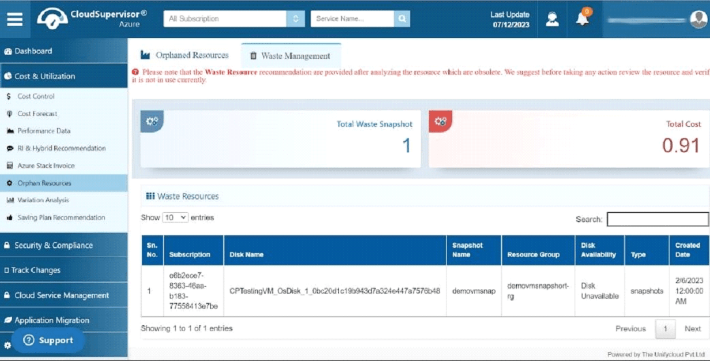Open Azure Stack Invoice in sidebar
710x361 pixels.
pyautogui.click(x=64, y=166)
